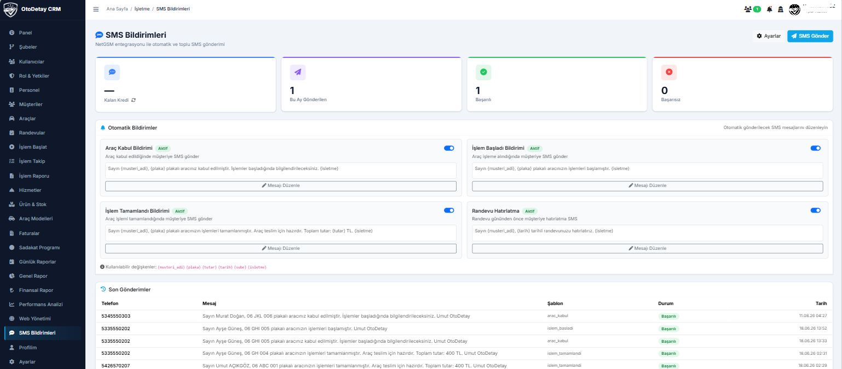Click the sidebar Ayarlar gear icon
The width and height of the screenshot is (842, 369).
pos(11,362)
